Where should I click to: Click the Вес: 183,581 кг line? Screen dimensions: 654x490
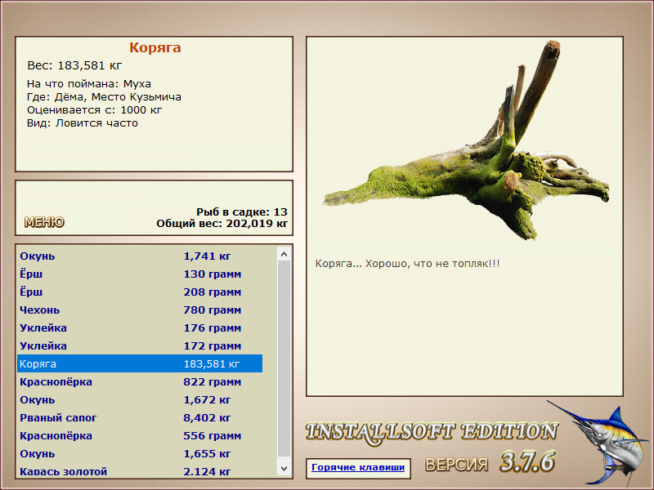pos(74,65)
